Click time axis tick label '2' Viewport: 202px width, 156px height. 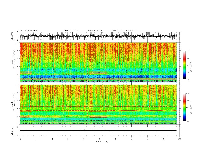tap(52, 139)
